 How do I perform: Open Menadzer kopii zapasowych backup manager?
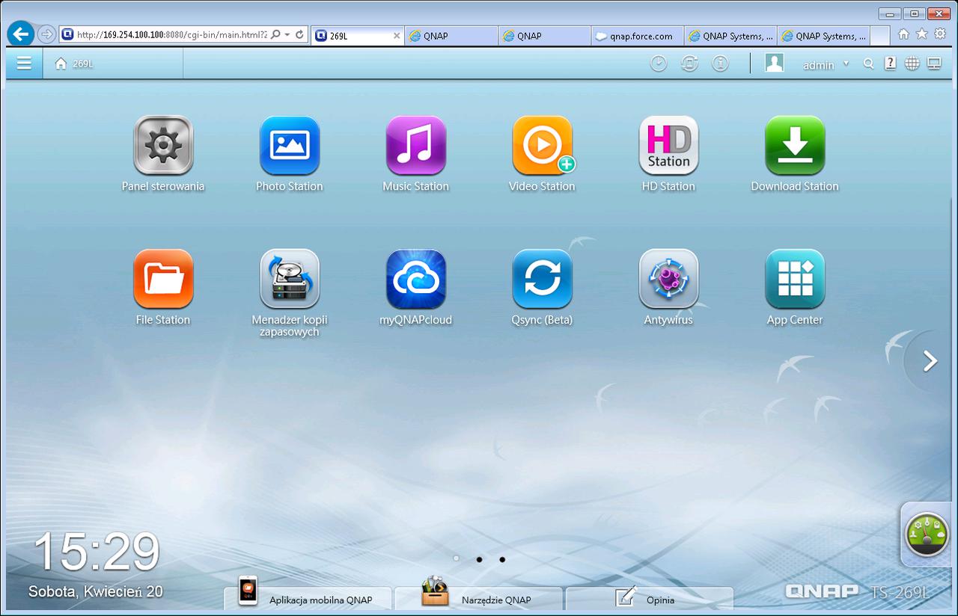[290, 279]
